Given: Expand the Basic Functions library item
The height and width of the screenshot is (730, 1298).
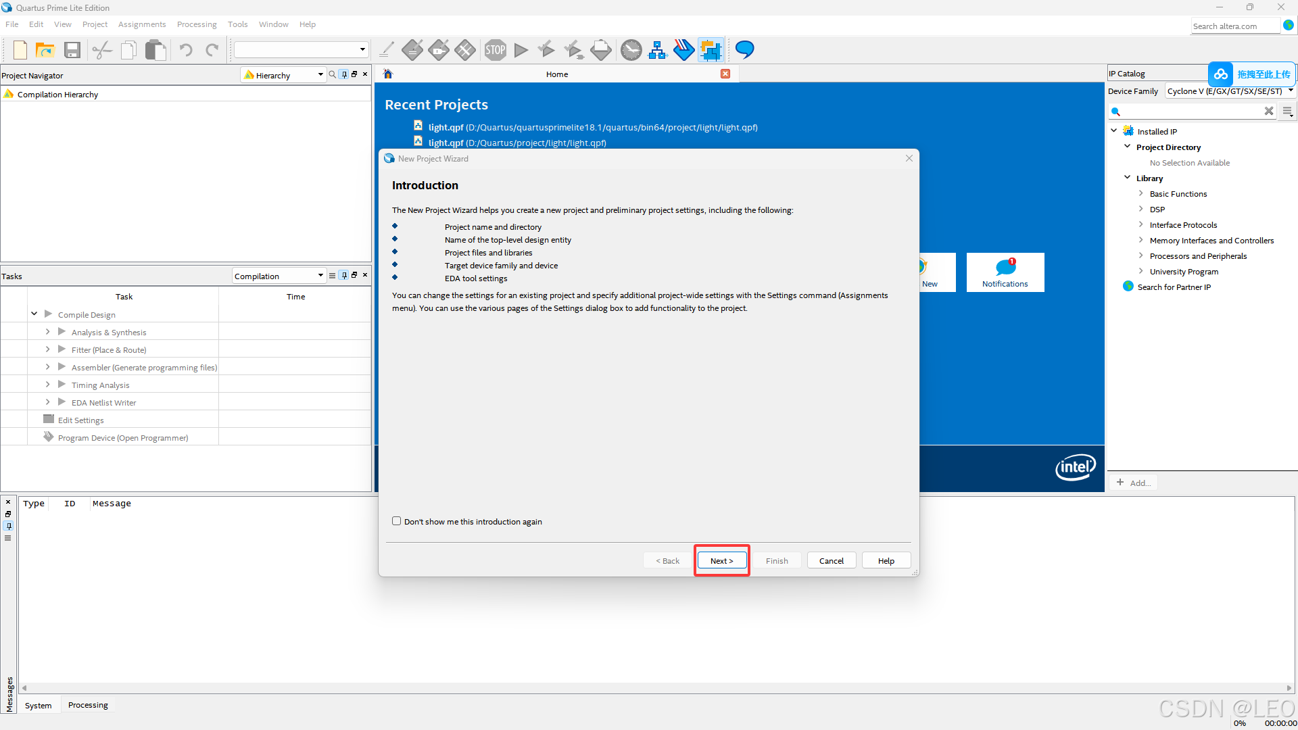Looking at the screenshot, I should [1141, 194].
